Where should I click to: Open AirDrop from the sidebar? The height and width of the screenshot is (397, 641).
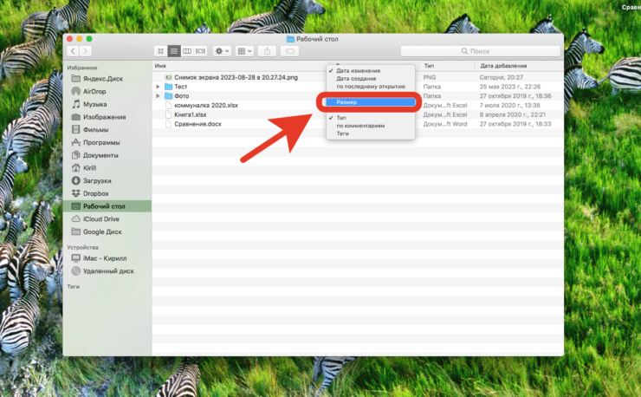click(x=95, y=91)
